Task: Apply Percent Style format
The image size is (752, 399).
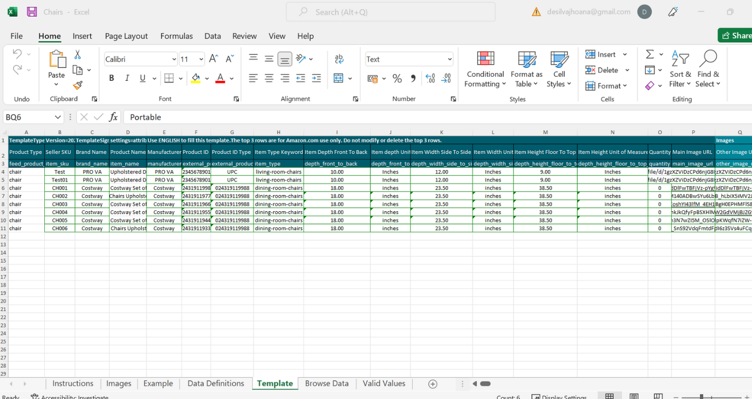Action: [x=397, y=78]
